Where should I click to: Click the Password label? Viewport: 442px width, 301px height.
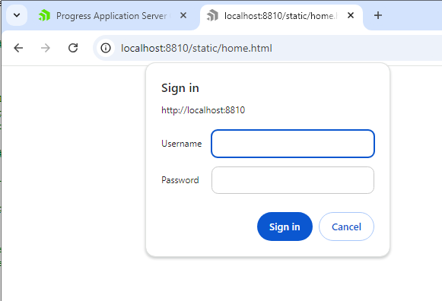[180, 180]
